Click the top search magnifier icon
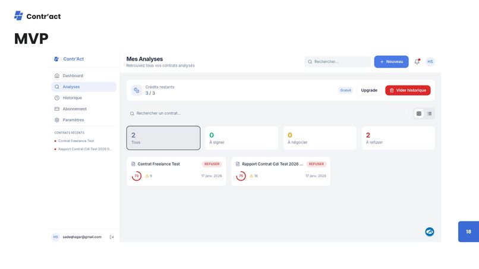The height and width of the screenshot is (269, 479). [310, 62]
